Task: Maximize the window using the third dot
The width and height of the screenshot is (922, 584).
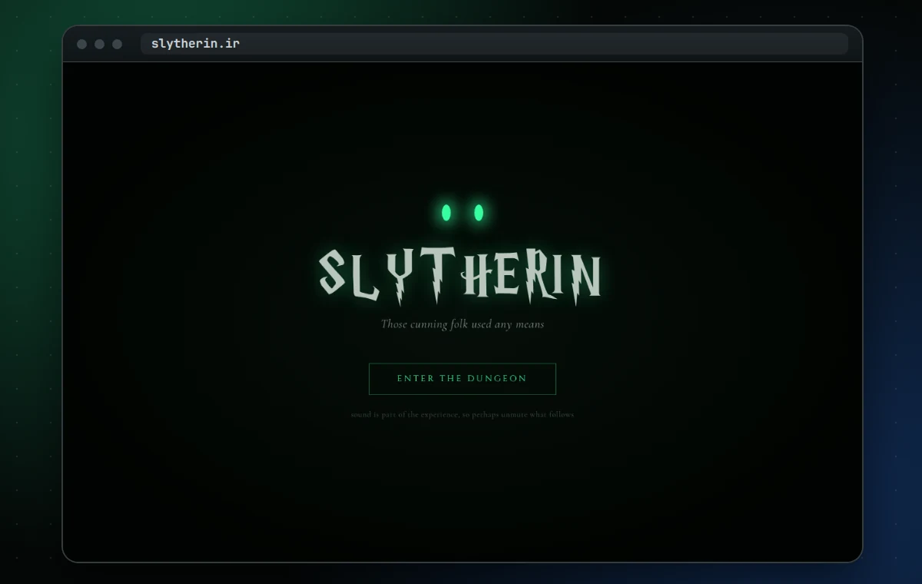Action: click(117, 44)
